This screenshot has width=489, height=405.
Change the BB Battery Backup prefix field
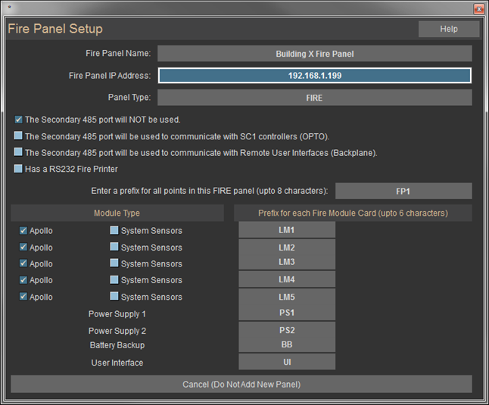[x=287, y=344]
